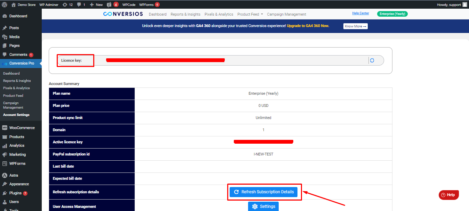Click the updates icon showing 12
469x211 pixels.
click(x=65, y=5)
